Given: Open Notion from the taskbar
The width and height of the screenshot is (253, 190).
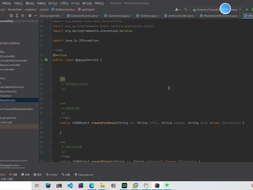Looking at the screenshot, I should [x=114, y=186].
